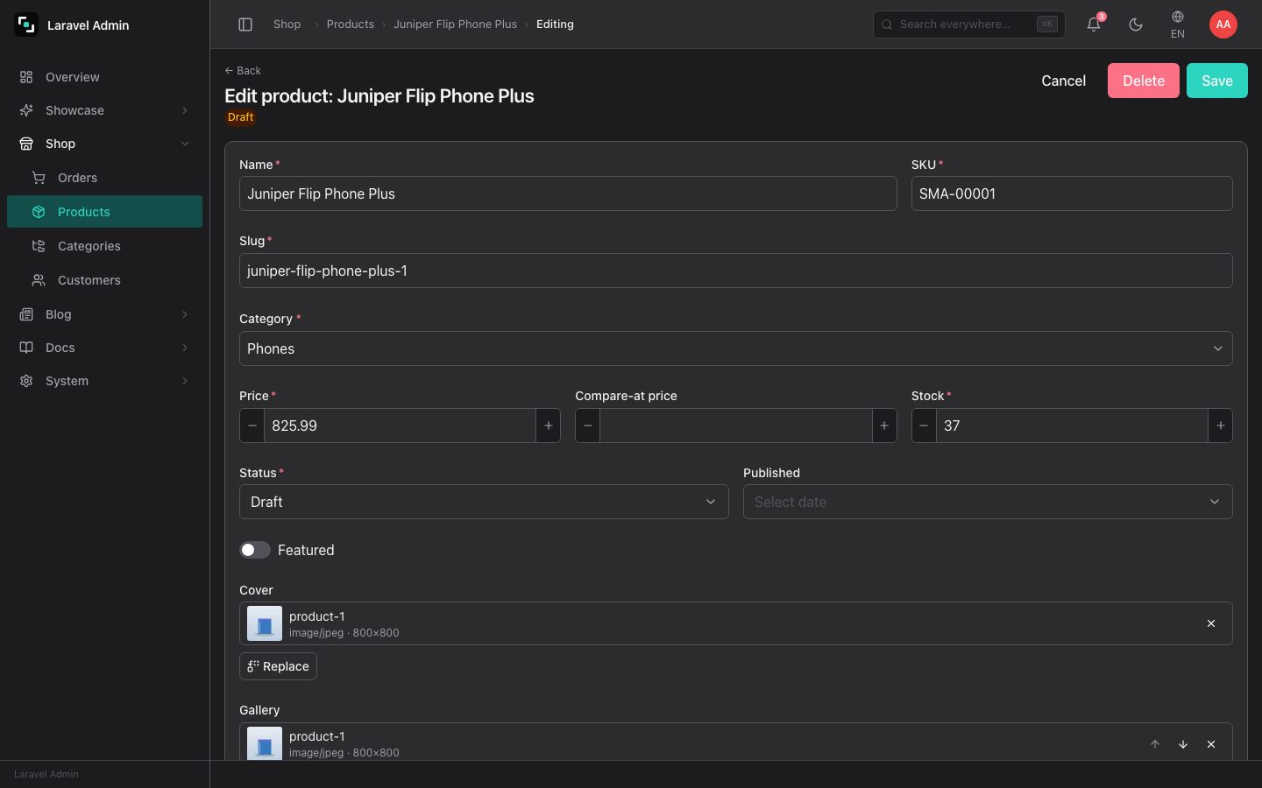Move gallery image product-1 down
Image resolution: width=1262 pixels, height=788 pixels.
1183,744
